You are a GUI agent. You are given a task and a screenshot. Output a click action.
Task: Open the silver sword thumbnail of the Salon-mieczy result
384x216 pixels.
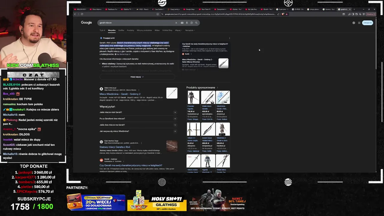172,93
